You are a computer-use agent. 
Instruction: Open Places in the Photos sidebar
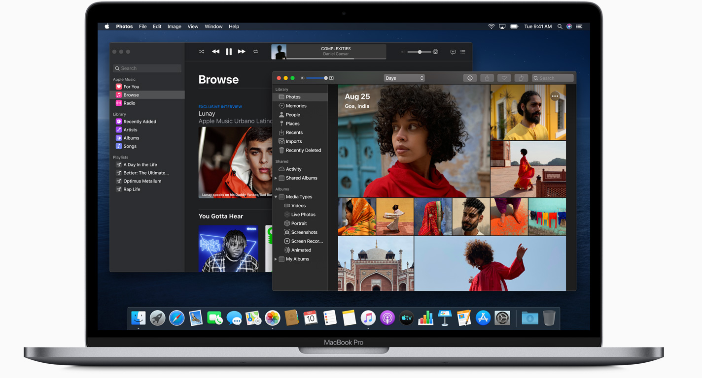pos(300,124)
